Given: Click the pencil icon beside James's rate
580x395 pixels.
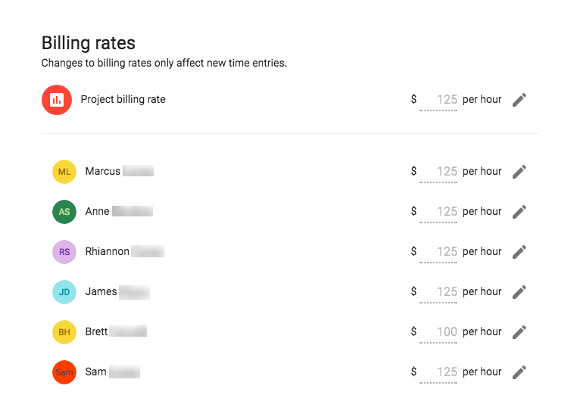Looking at the screenshot, I should click(519, 292).
